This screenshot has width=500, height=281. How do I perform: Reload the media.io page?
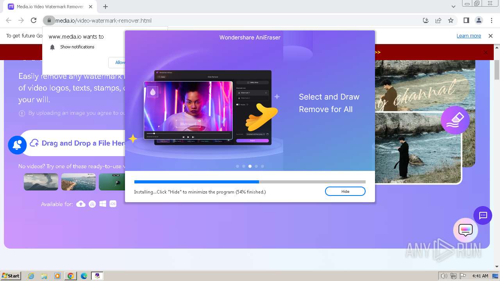(34, 20)
